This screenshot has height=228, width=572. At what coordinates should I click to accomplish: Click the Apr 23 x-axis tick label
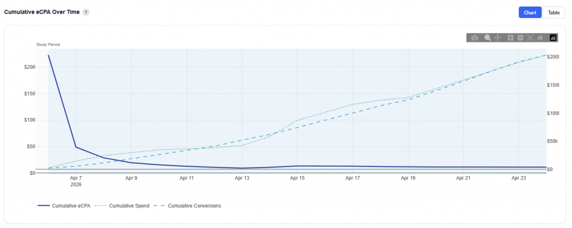point(519,178)
